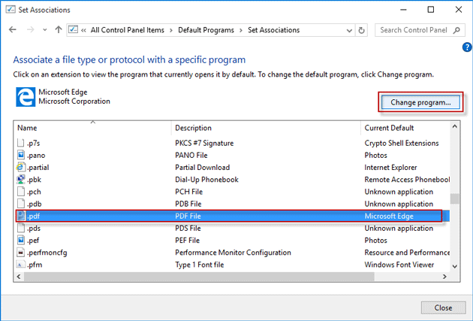Select the .pef photo icon
Viewport: 473px width, 321px height.
20,240
